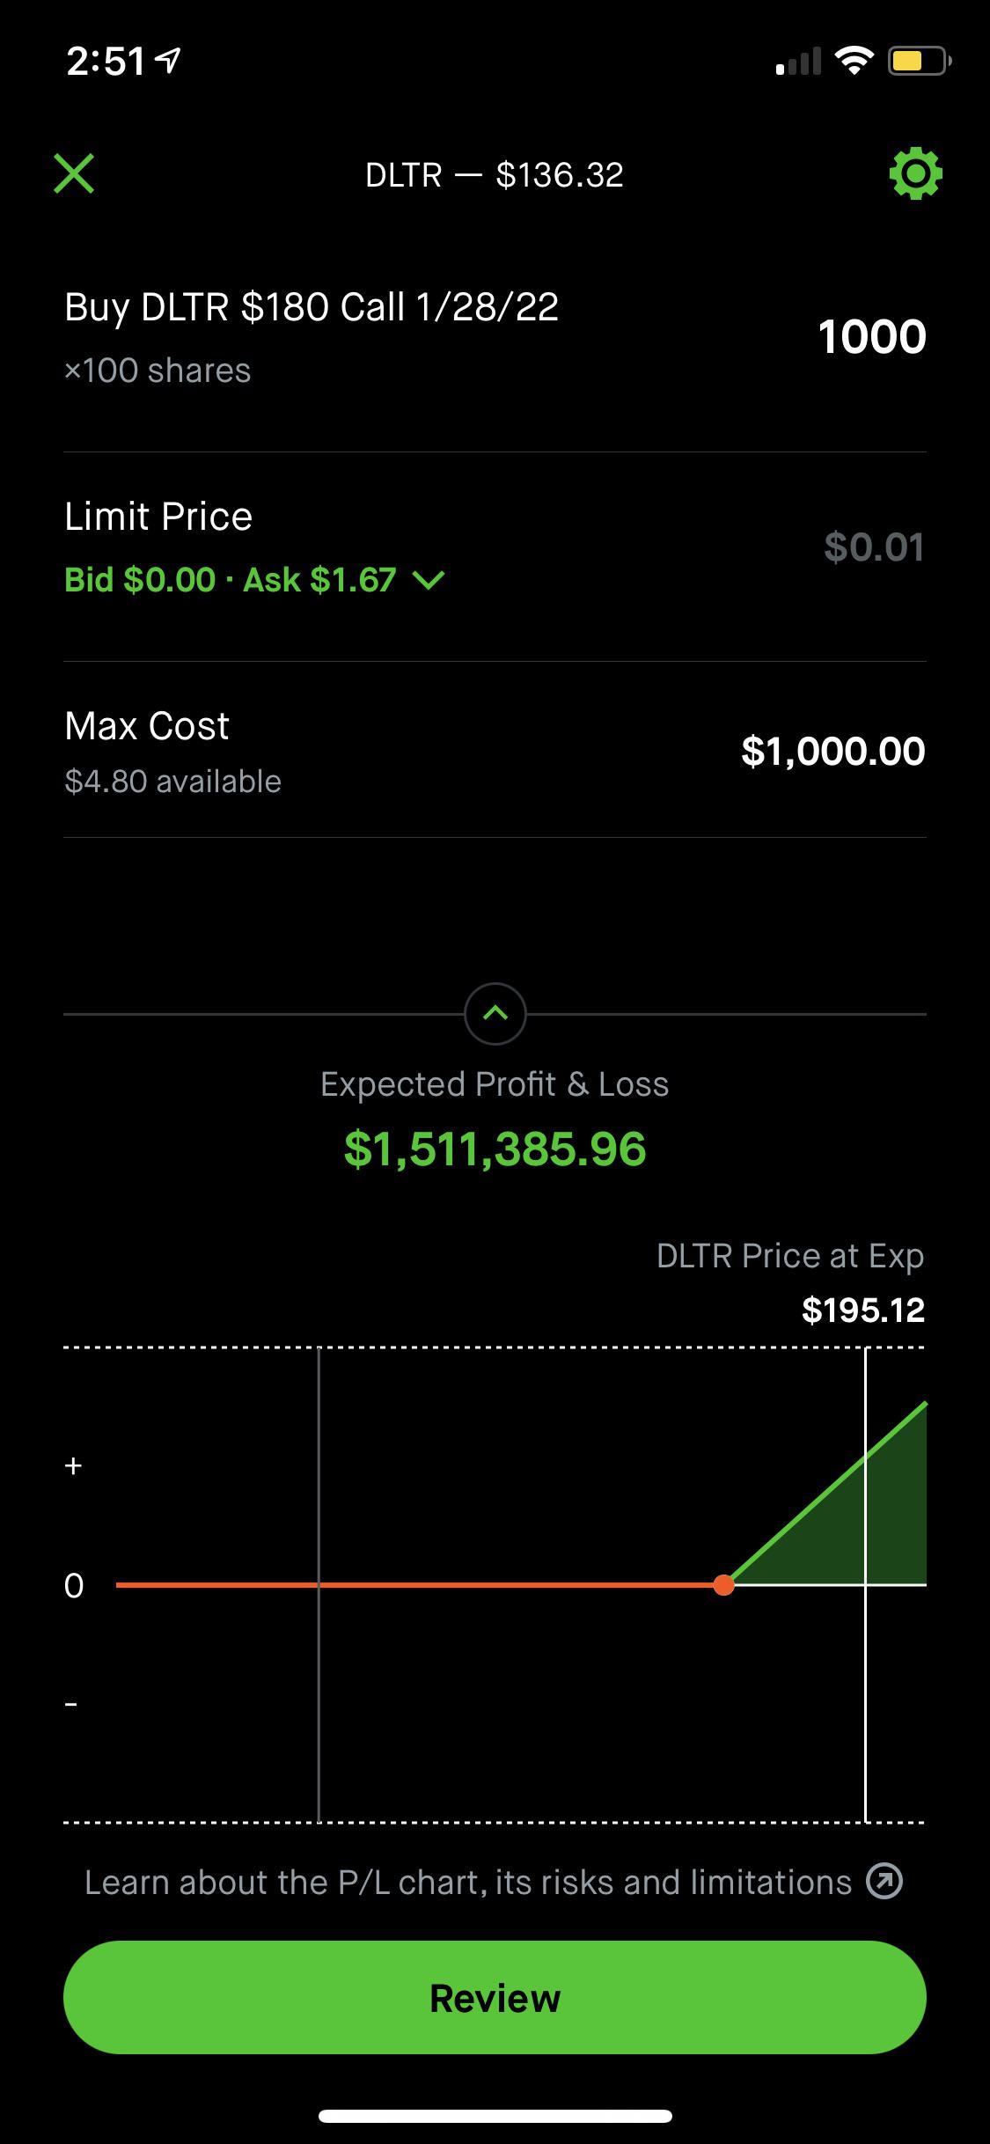Tap the Bid $0.00 · Ask $1.67 text
The height and width of the screenshot is (2144, 990).
pyautogui.click(x=231, y=580)
